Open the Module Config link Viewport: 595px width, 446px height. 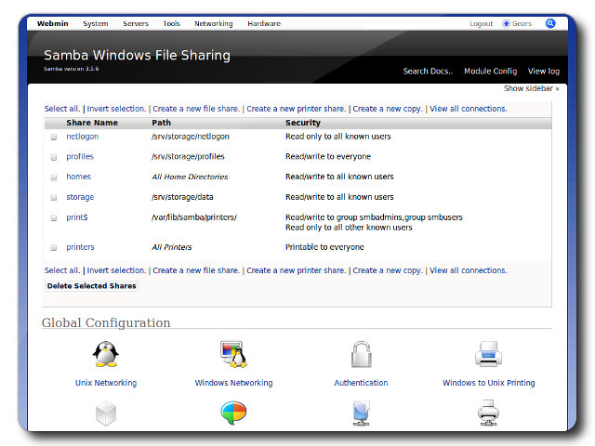490,71
